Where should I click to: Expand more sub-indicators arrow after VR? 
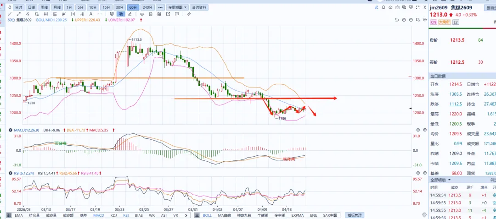pos(186,215)
